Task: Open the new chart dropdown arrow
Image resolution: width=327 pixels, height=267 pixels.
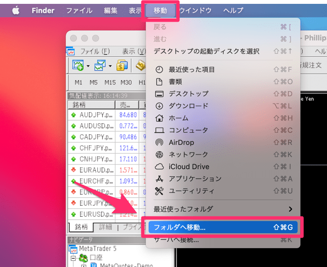Action: tap(88, 66)
